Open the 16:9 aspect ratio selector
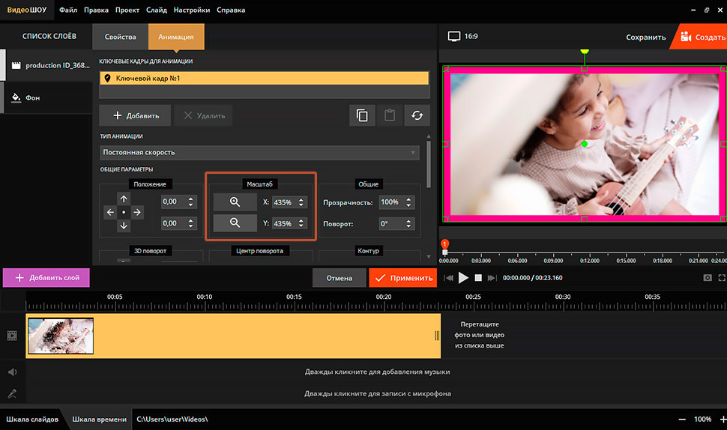 (x=462, y=36)
